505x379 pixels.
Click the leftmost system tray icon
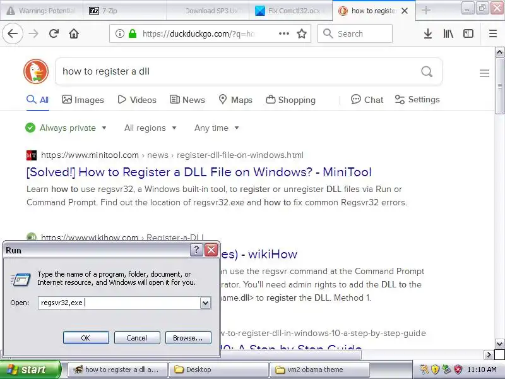pos(424,369)
